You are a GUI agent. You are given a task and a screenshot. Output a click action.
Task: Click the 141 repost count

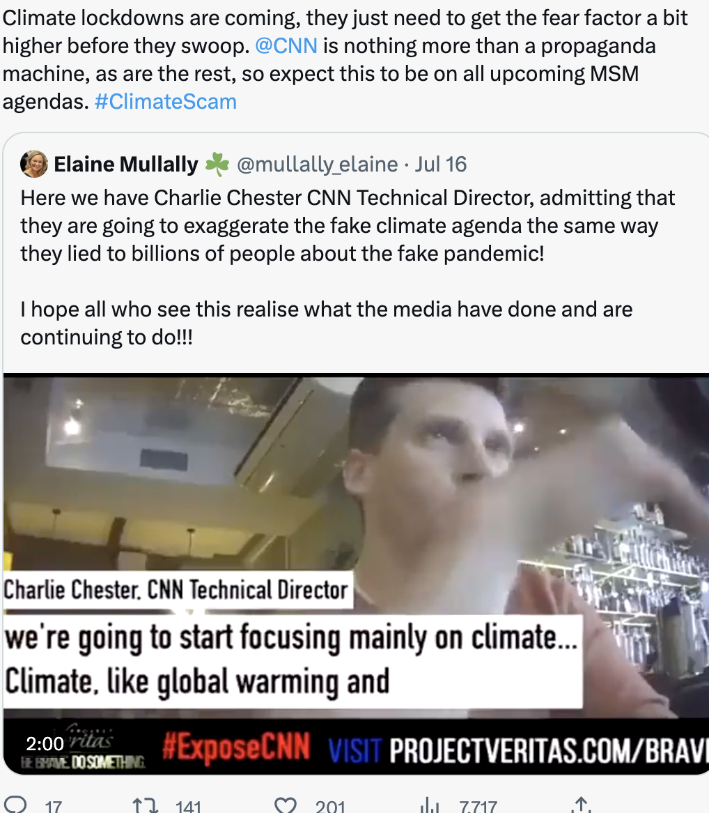(x=188, y=806)
